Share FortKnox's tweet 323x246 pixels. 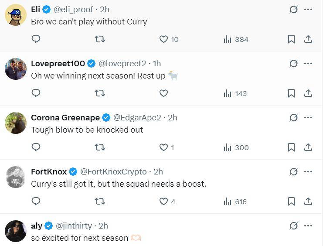pos(308,201)
